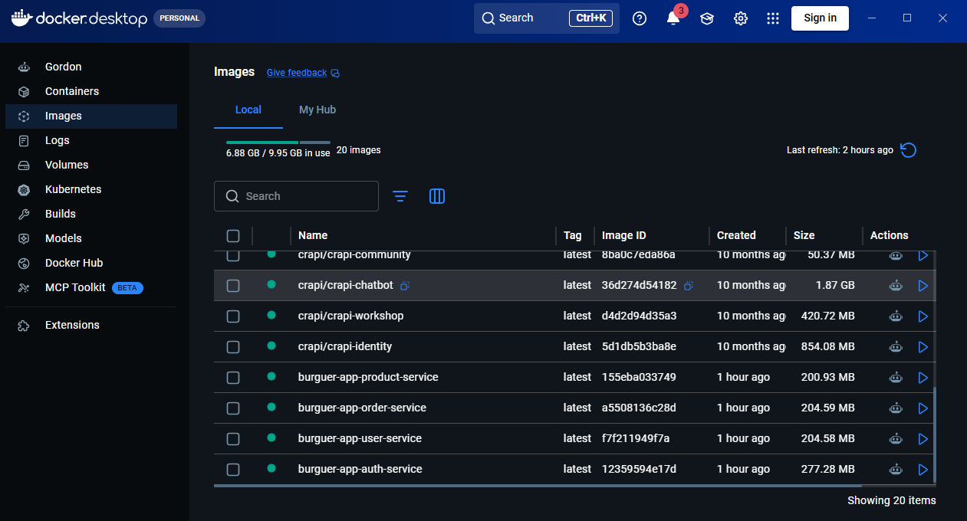Viewport: 967px width, 521px height.
Task: Run the burguer-app-auth-service image
Action: point(923,470)
